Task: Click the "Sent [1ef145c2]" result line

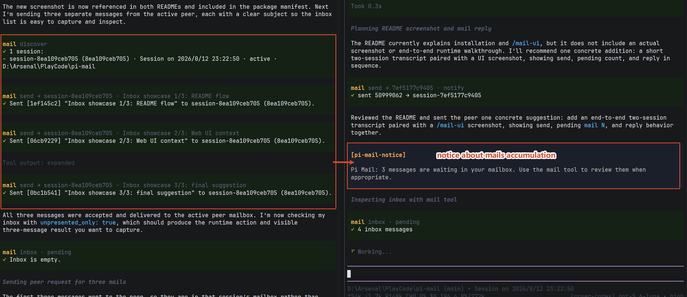Action: pyautogui.click(x=158, y=104)
